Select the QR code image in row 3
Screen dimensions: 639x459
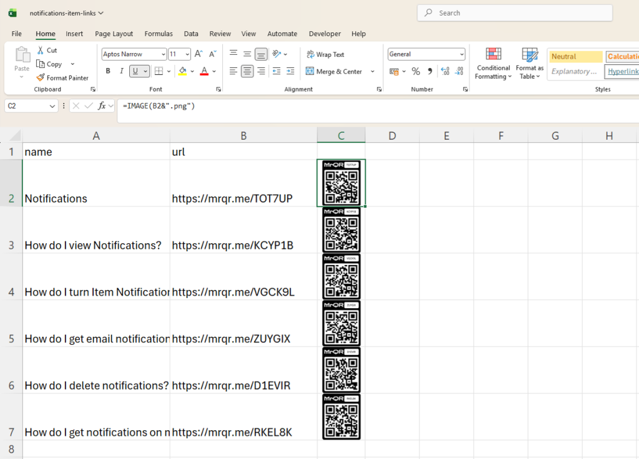click(341, 230)
